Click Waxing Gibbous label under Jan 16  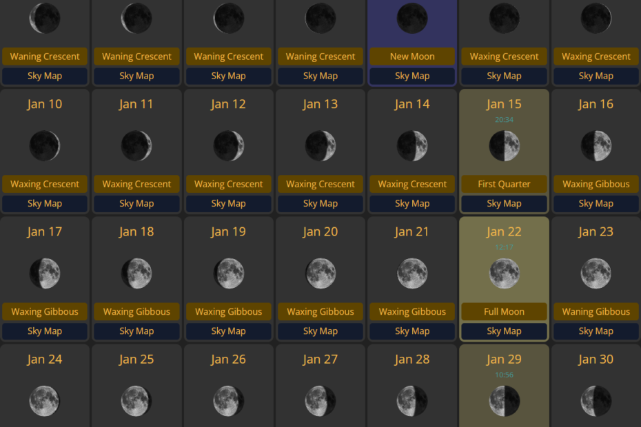[x=596, y=184]
